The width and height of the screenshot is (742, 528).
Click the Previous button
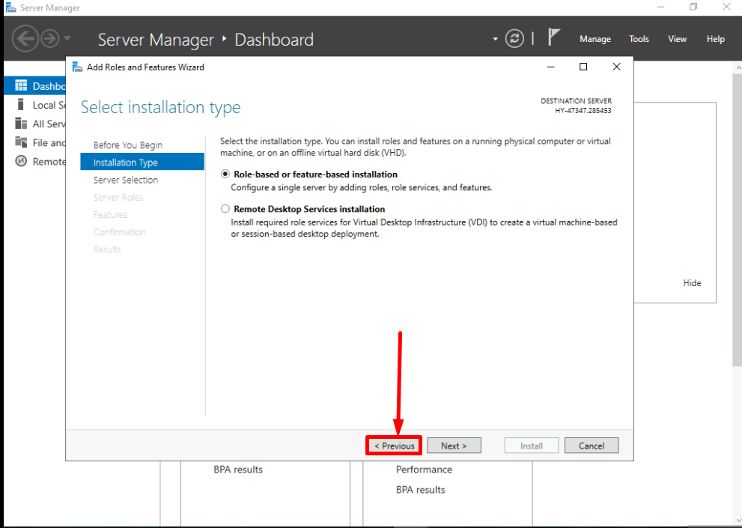tap(394, 446)
